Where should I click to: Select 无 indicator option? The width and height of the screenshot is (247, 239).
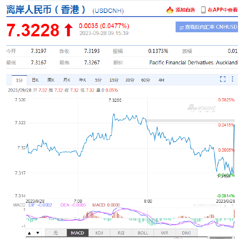56,233
